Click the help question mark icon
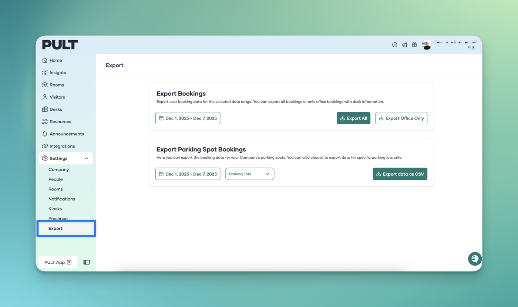518x307 pixels. [x=394, y=45]
